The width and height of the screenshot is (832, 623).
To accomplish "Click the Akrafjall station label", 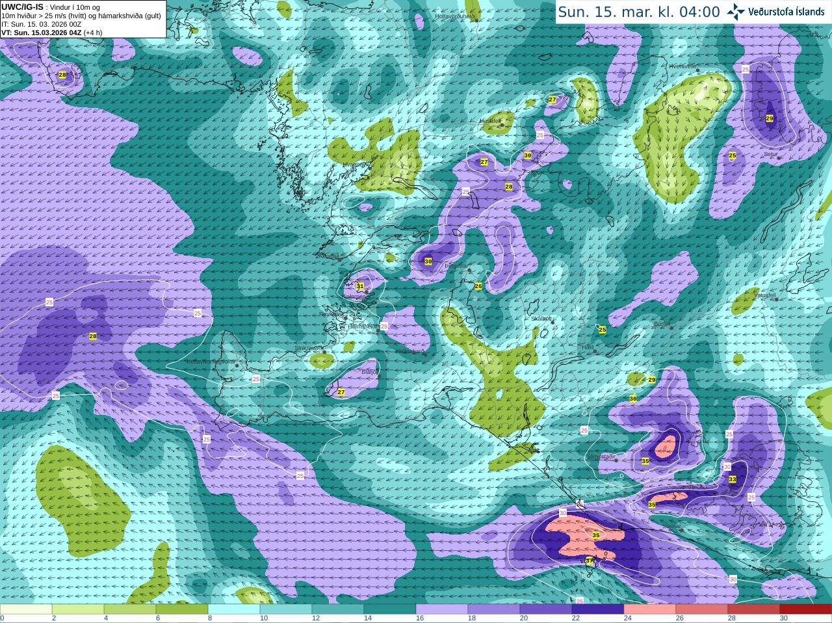I will coord(329,256).
